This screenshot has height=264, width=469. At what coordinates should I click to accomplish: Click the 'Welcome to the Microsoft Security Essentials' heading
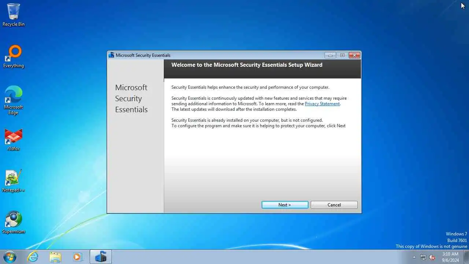[x=247, y=65]
